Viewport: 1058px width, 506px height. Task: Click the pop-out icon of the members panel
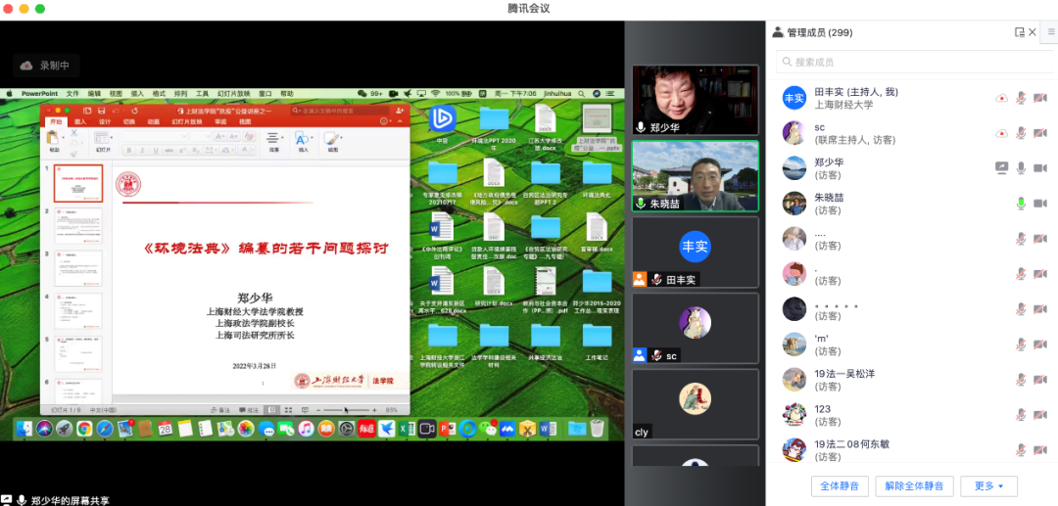(x=1020, y=32)
